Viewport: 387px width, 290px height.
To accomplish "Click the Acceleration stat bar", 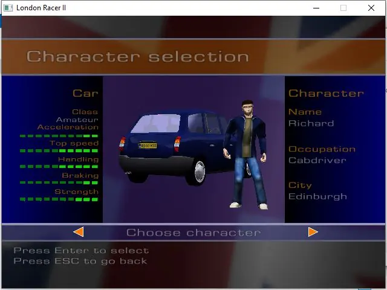I will pos(59,136).
